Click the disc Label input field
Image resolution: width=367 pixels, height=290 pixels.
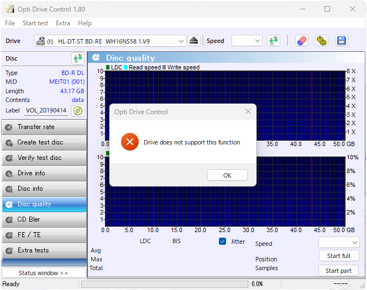pyautogui.click(x=46, y=110)
